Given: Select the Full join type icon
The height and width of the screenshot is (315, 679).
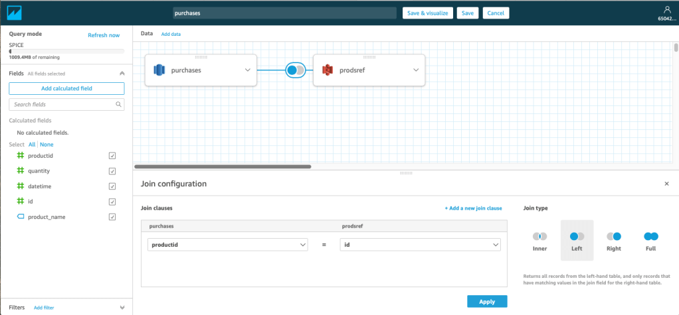Looking at the screenshot, I should [x=650, y=237].
